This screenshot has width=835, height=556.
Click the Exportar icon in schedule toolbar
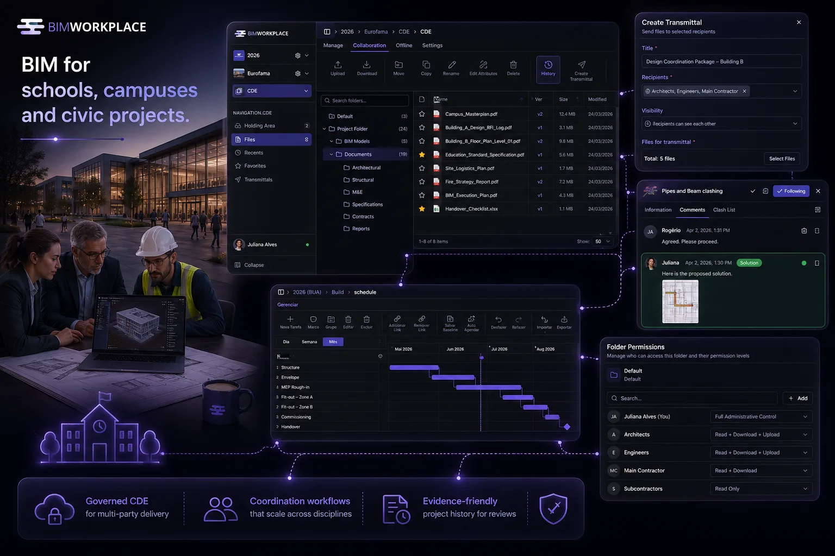click(564, 319)
